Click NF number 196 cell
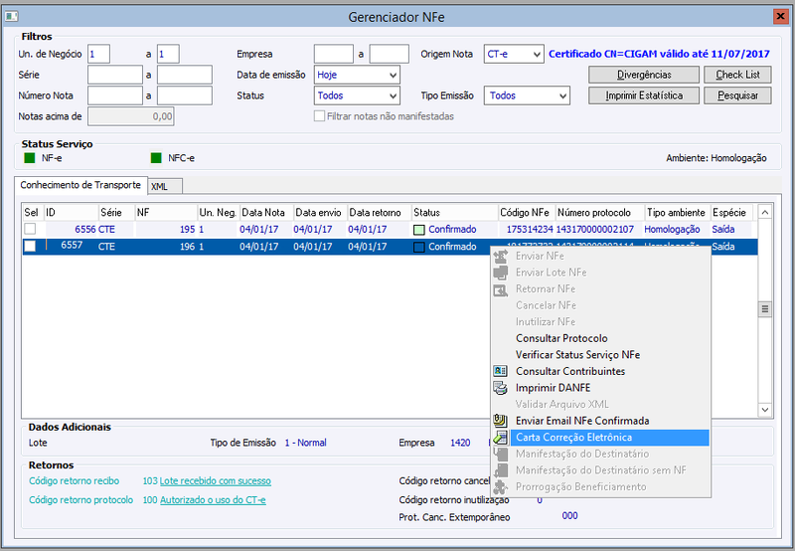This screenshot has width=795, height=551. pyautogui.click(x=187, y=247)
